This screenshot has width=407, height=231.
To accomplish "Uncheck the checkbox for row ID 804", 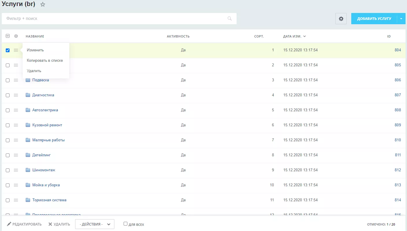I will pyautogui.click(x=8, y=50).
